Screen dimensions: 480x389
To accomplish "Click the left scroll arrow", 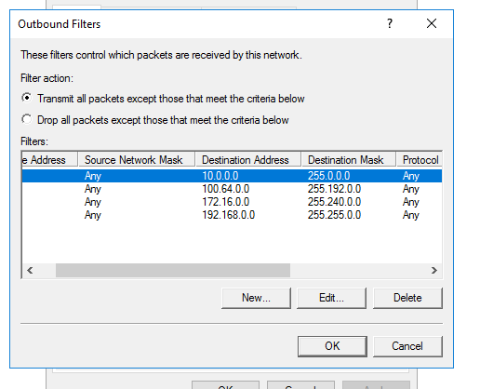I will [30, 270].
